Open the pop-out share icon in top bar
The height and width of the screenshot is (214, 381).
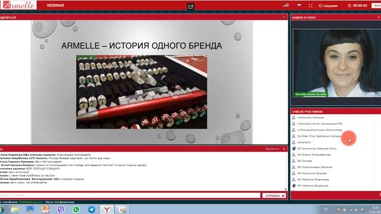(x=190, y=7)
